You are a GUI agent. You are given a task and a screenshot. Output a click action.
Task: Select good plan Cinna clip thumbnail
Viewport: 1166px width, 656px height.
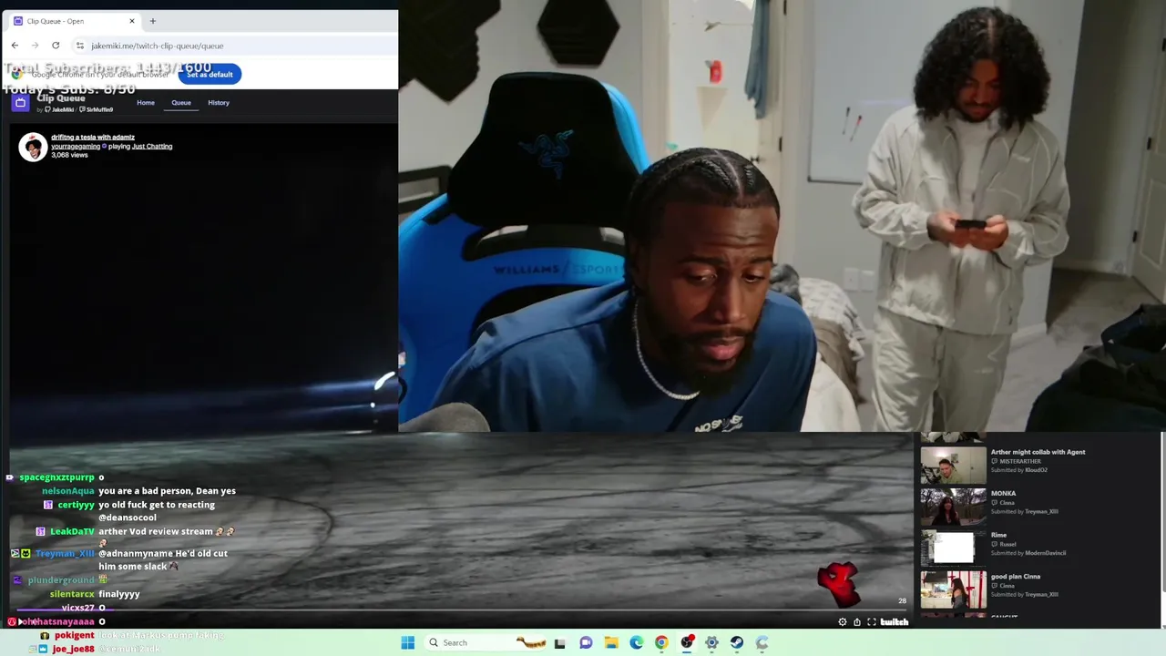953,589
